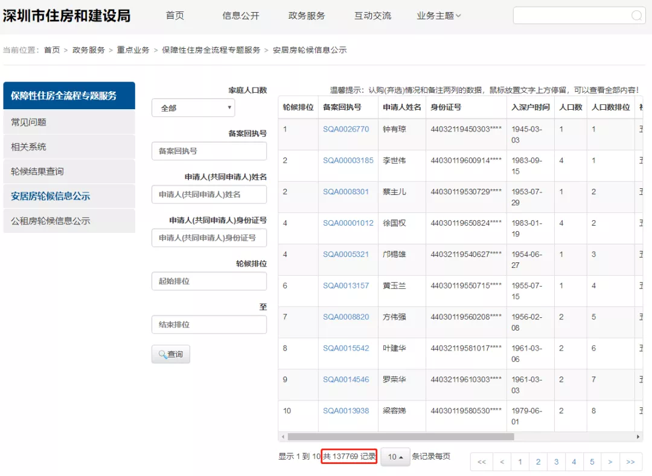Image resolution: width=652 pixels, height=476 pixels.
Task: Open the 家庭人口数 dropdown showing 全部
Action: click(193, 108)
